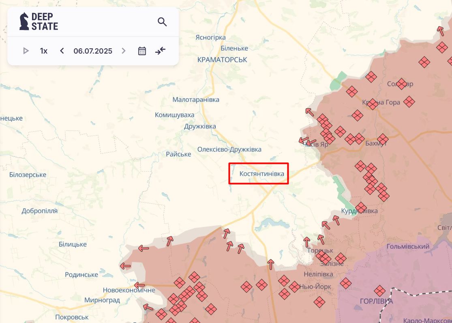
Task: Click the Краматорськ city label
Action: [x=222, y=60]
